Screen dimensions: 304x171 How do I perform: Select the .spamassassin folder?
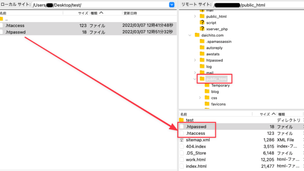tap(219, 41)
